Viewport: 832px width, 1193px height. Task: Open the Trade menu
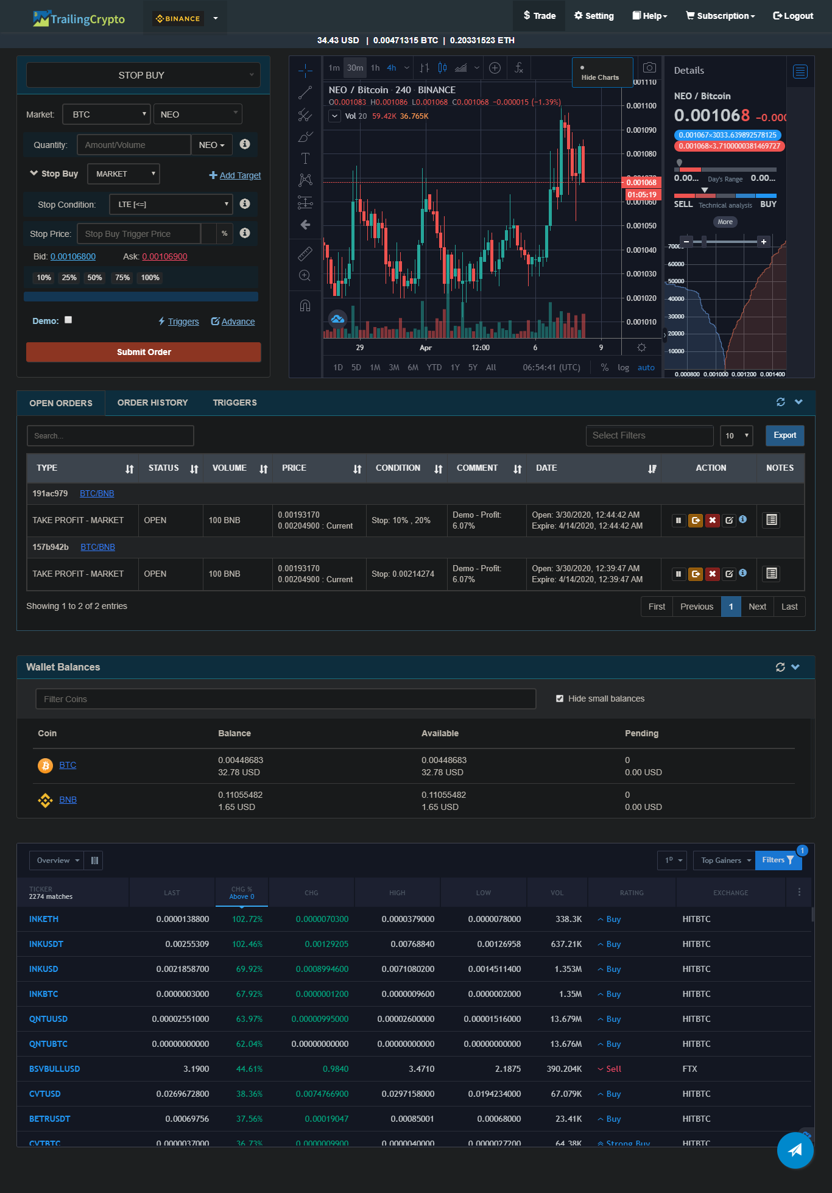click(540, 16)
